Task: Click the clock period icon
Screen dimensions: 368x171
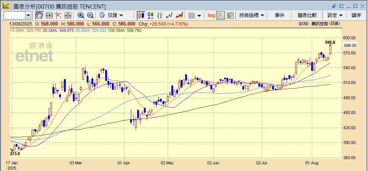Action: pyautogui.click(x=102, y=16)
